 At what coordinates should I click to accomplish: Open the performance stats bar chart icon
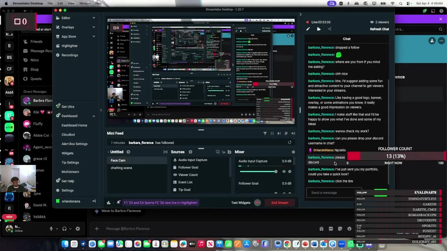(x=109, y=203)
